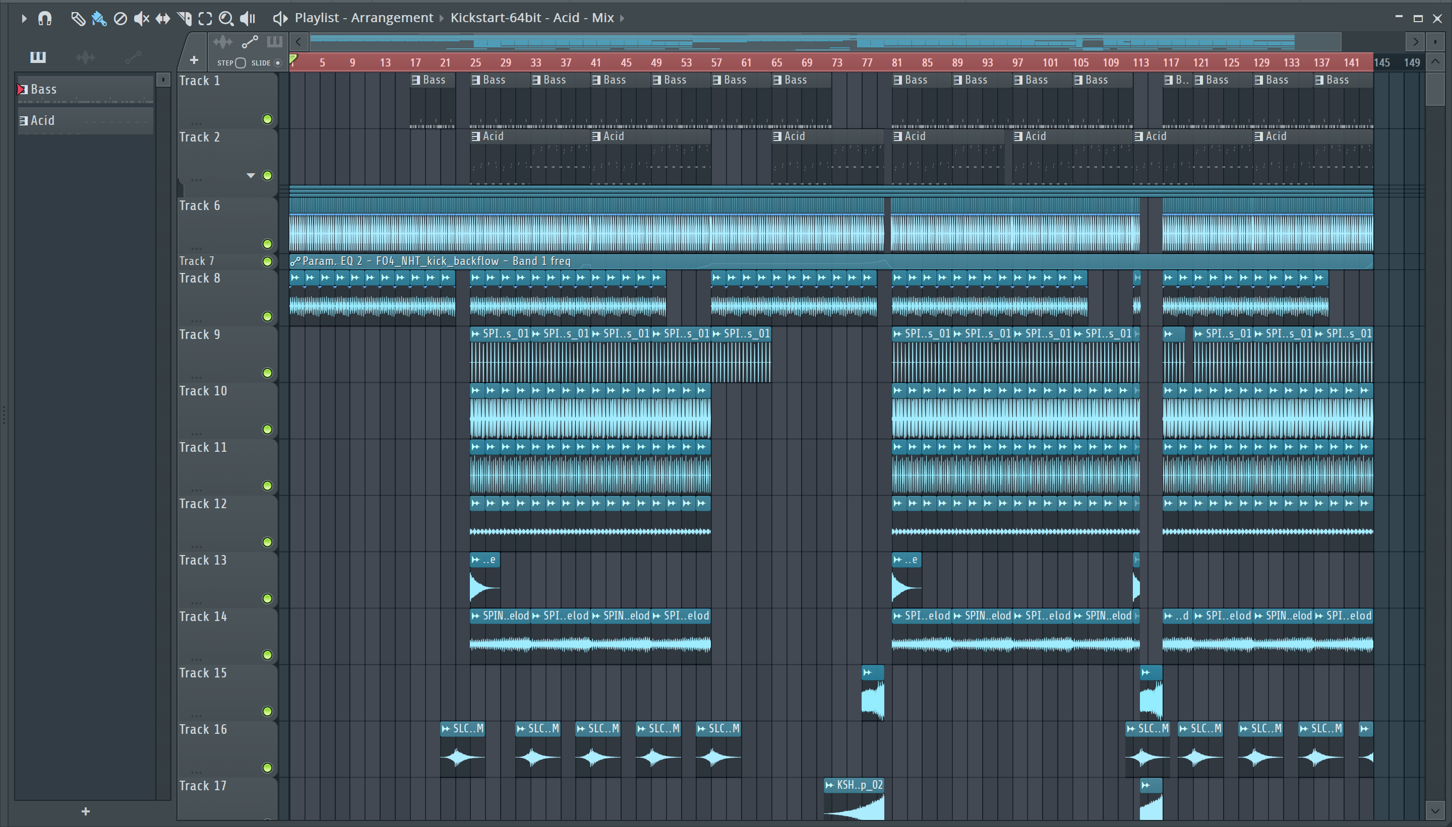Open the playlist options menu arrow
Viewport: 1452px width, 827px height.
(24, 19)
